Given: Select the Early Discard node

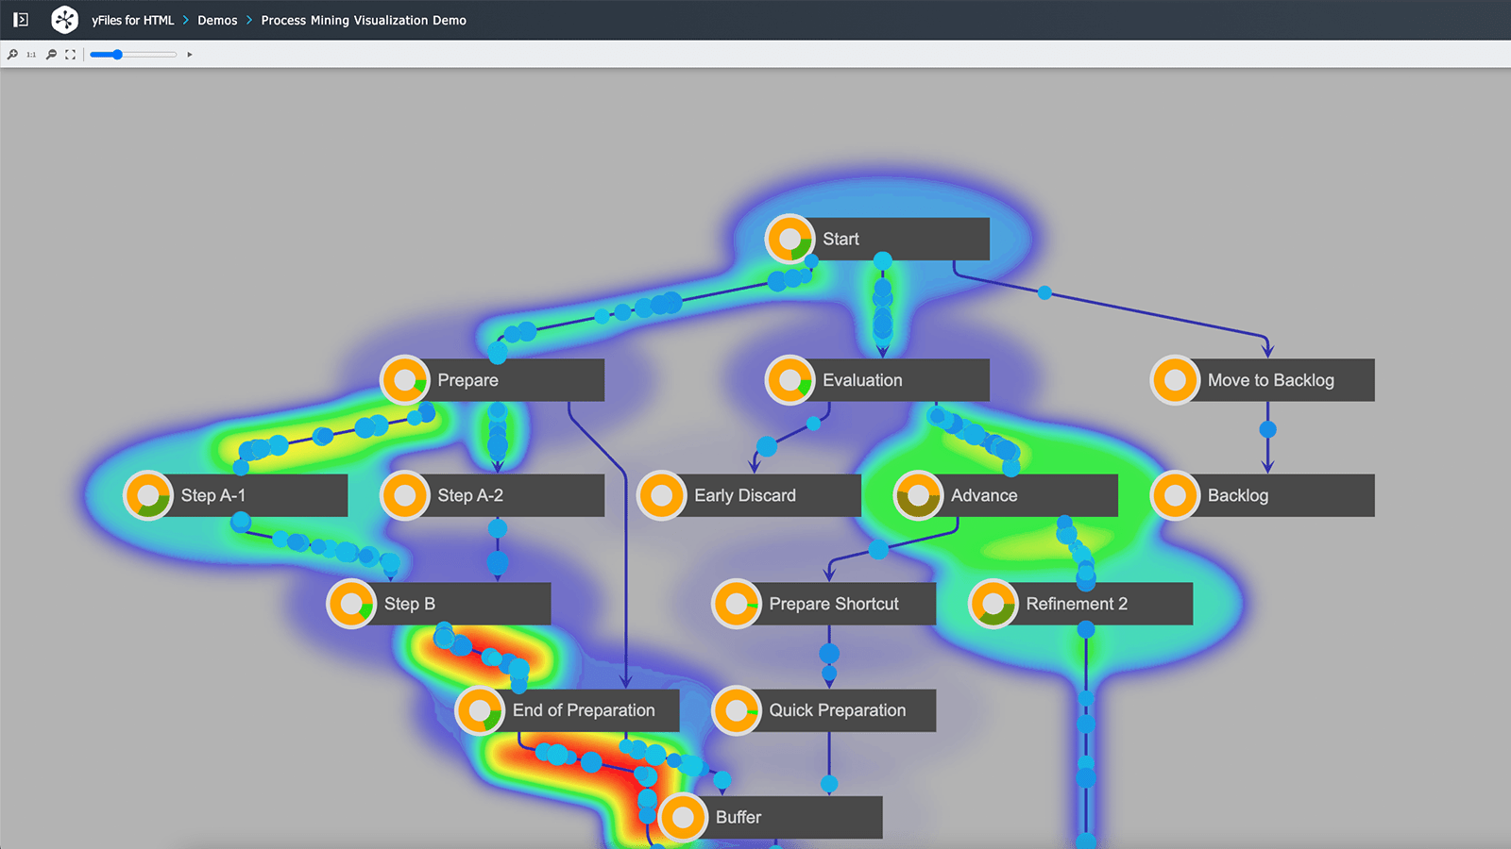Looking at the screenshot, I should [749, 495].
